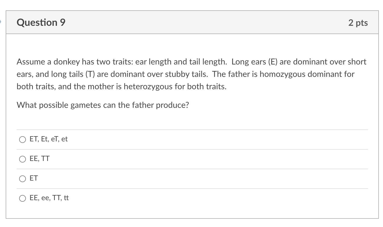
Task: Click the Question 9 header
Action: (41, 23)
